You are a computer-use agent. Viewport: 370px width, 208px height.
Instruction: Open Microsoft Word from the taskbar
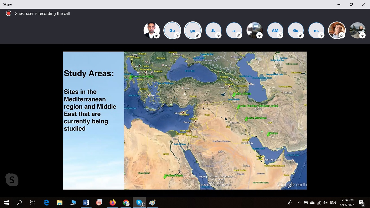click(x=86, y=203)
